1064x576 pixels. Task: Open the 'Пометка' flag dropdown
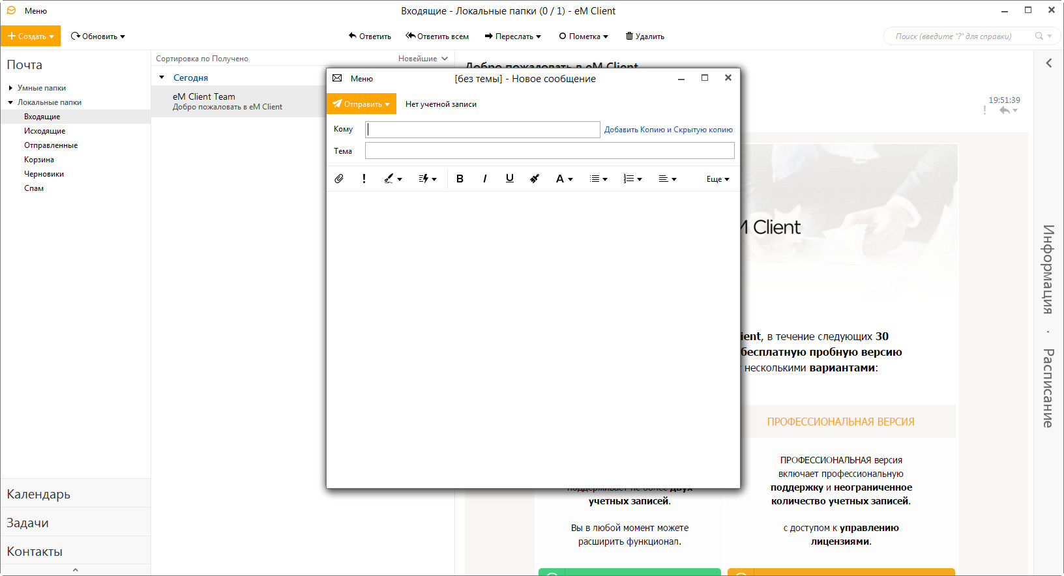[584, 36]
